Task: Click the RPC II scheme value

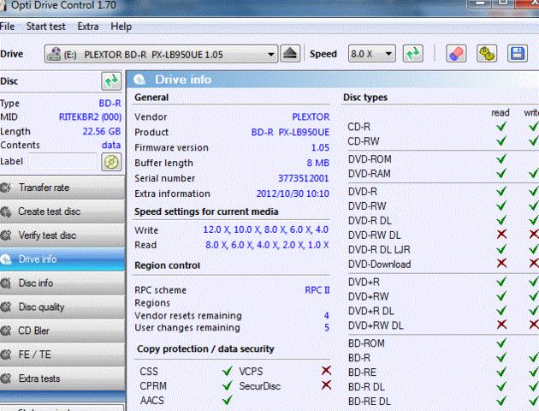Action: [317, 290]
